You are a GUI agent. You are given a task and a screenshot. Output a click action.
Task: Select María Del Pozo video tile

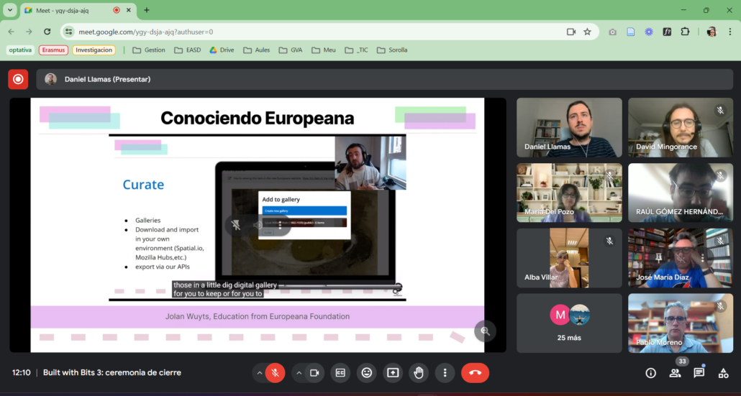click(x=569, y=193)
